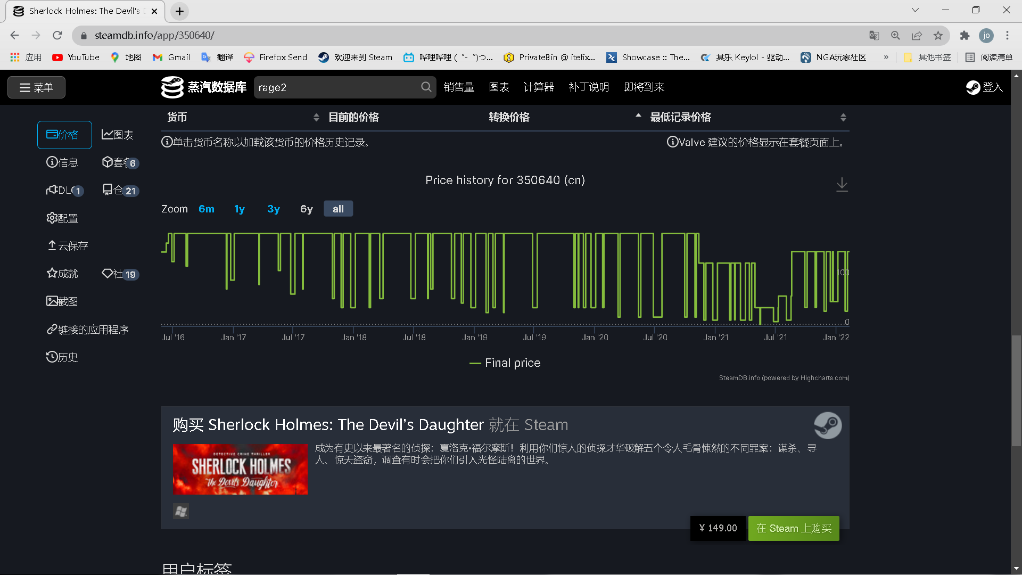The image size is (1022, 575).
Task: Switch to the 图表 sidebar tab
Action: 118,135
